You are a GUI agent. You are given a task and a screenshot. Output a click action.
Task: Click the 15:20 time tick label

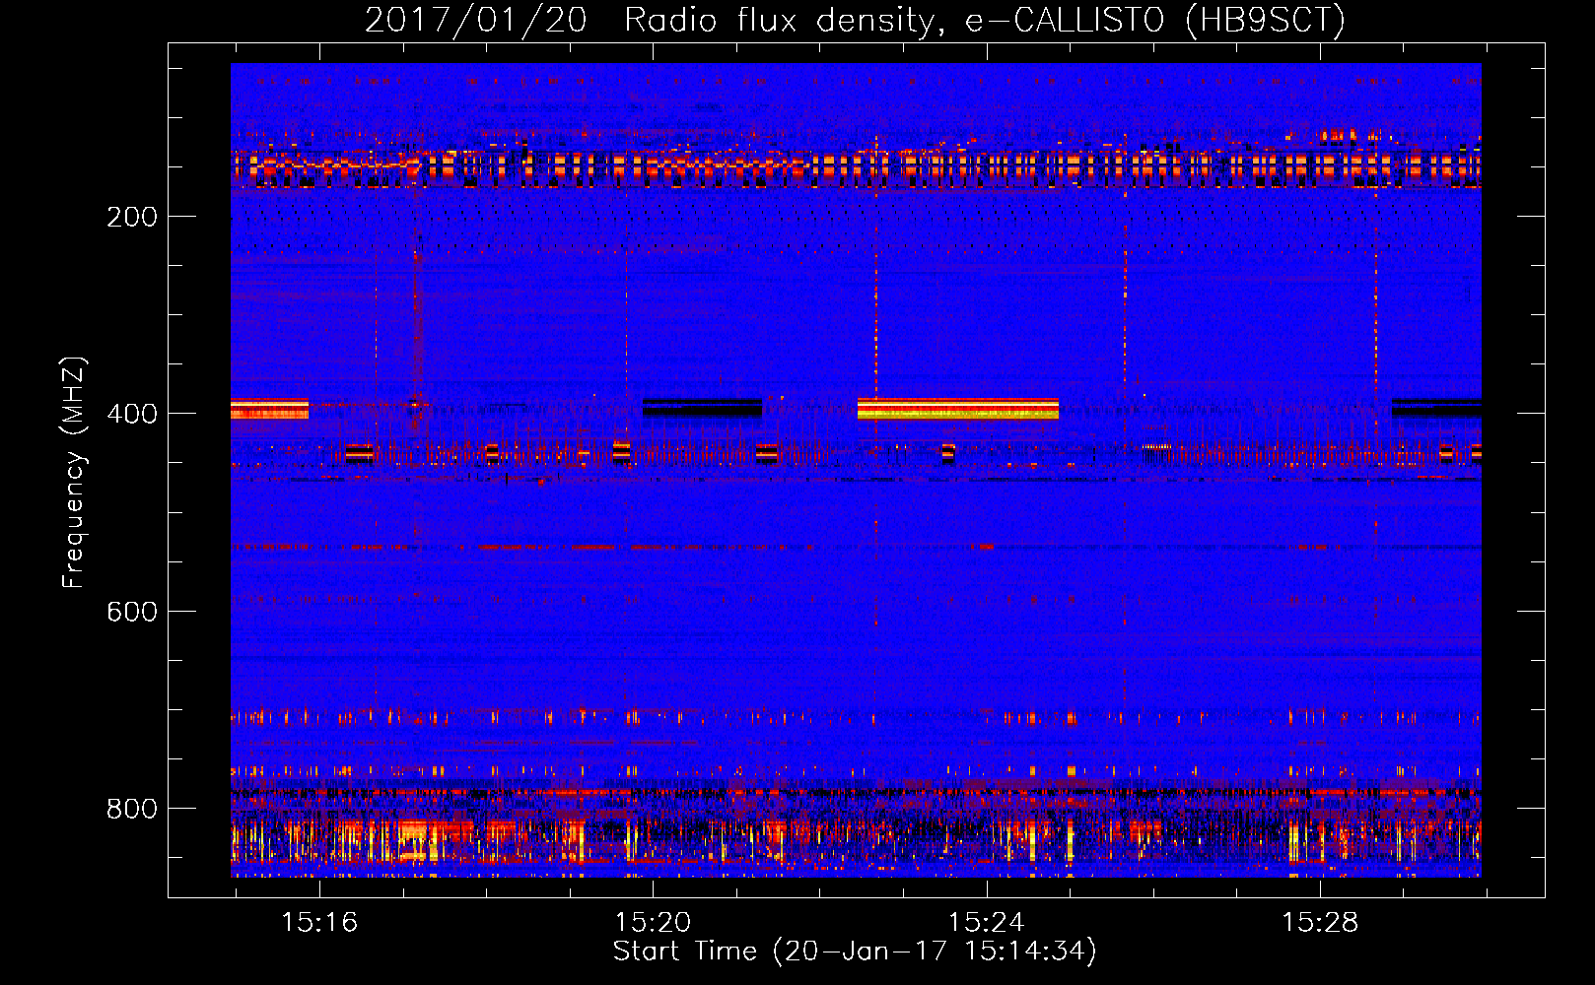coord(653,923)
